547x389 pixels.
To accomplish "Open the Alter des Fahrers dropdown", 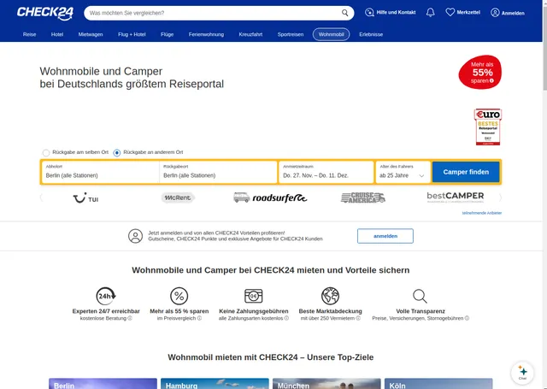I will pos(403,172).
